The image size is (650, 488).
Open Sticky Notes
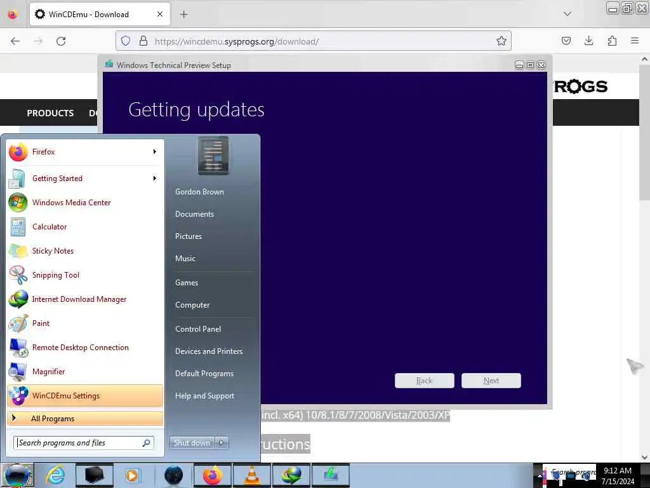(x=85, y=250)
